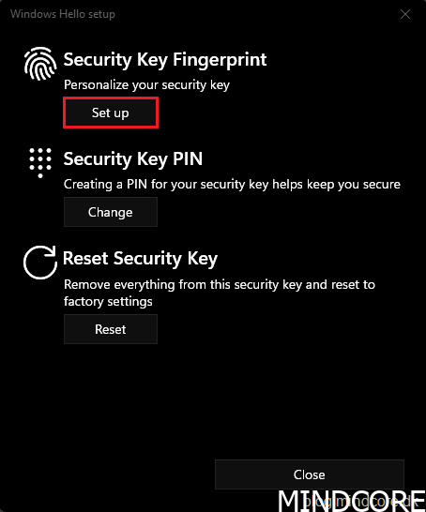Viewport: 426px width, 512px height.
Task: Reset the security key to factory settings
Action: [111, 329]
